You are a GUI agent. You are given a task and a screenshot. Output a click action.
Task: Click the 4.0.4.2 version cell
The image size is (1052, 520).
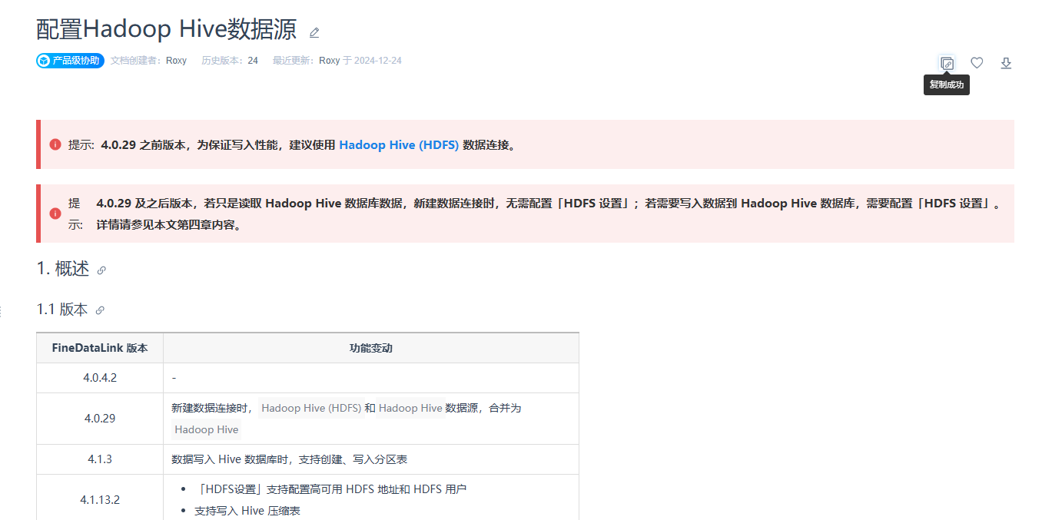coord(100,378)
